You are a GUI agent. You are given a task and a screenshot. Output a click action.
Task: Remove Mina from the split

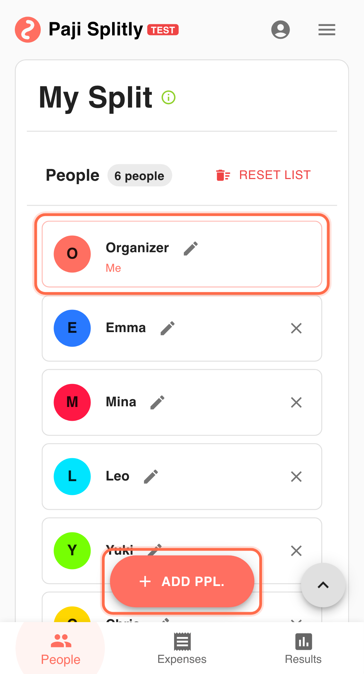[x=296, y=402]
